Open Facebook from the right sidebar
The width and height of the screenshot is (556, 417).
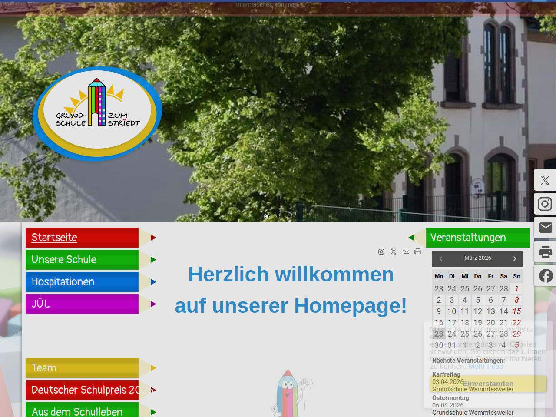pos(545,275)
